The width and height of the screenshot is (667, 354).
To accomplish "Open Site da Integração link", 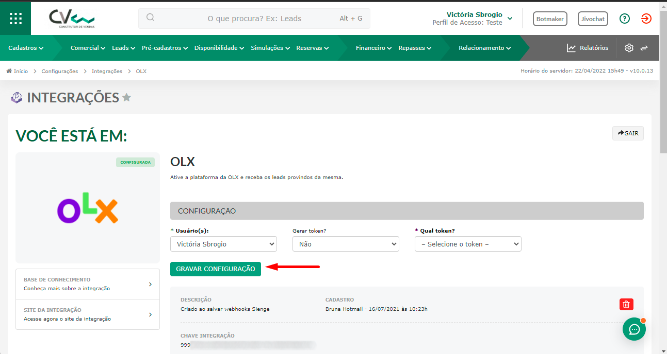I will click(x=88, y=314).
